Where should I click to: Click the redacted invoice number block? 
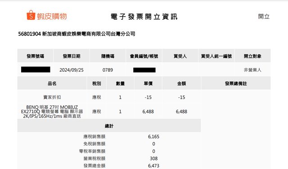click(x=36, y=69)
